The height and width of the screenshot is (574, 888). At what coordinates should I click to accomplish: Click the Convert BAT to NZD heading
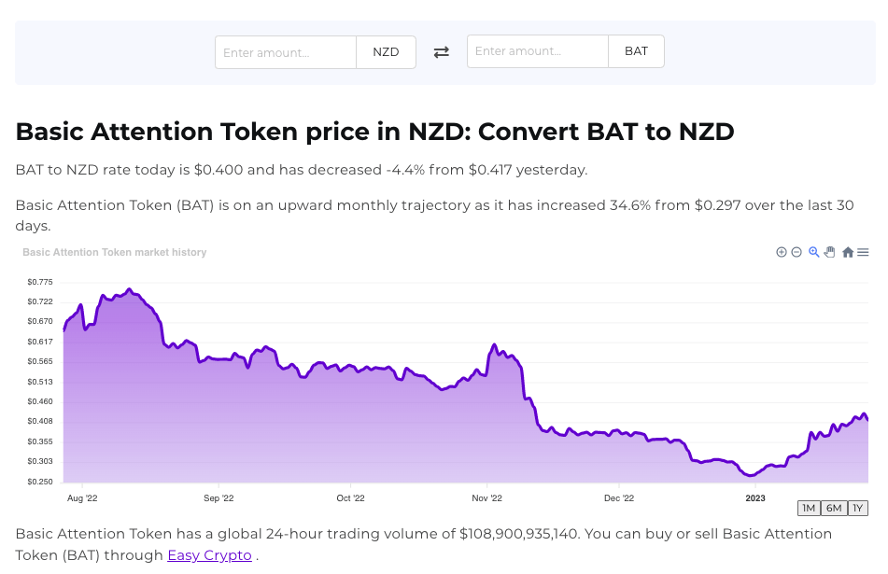point(374,132)
